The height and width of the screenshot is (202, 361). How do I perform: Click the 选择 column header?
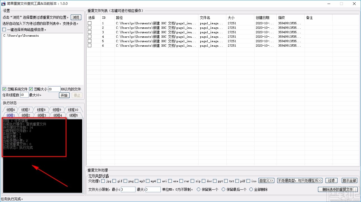[x=94, y=18]
